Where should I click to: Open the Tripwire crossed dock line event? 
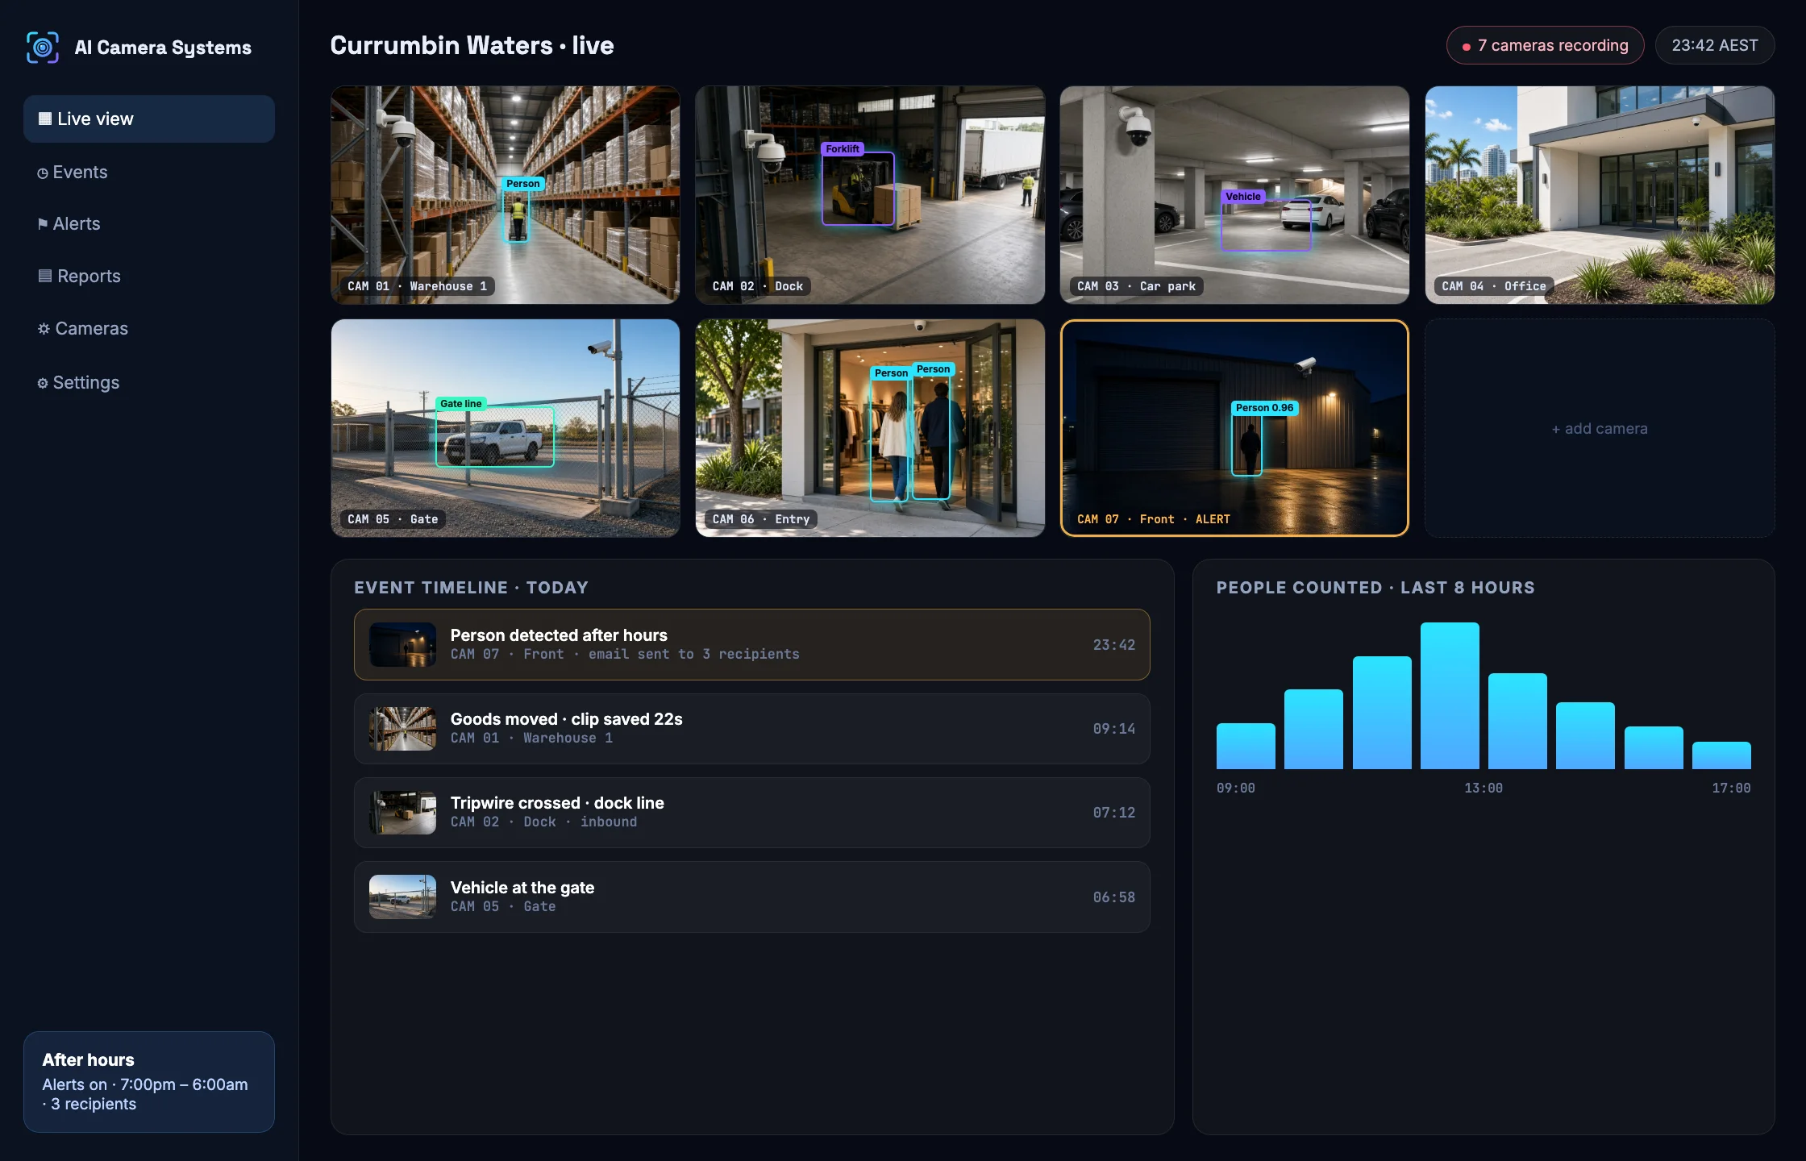pyautogui.click(x=751, y=813)
